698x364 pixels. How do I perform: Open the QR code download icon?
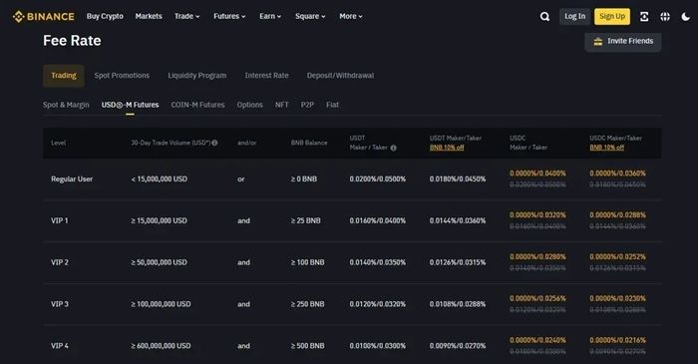pyautogui.click(x=644, y=17)
